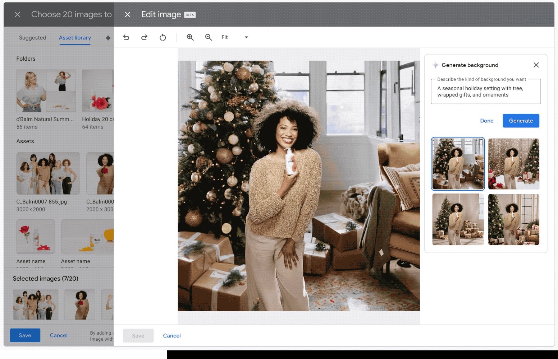Click the '56 items' folder count
Viewport: 558px width, 359px height.
(x=27, y=127)
